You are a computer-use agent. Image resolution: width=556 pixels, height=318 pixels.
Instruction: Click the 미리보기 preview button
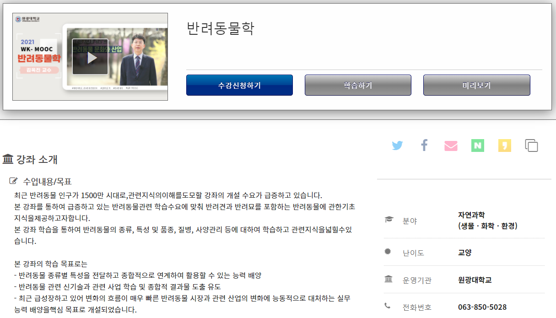(x=476, y=85)
